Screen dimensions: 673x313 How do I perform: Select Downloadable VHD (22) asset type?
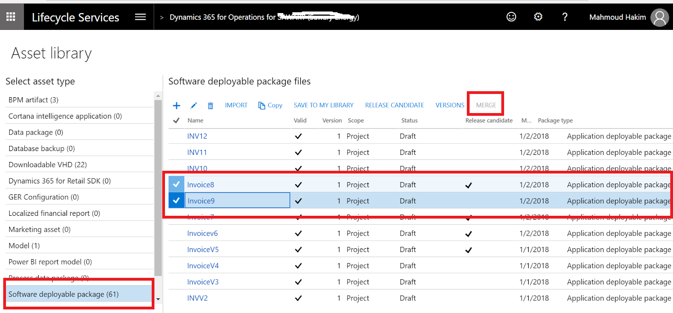[79, 164]
